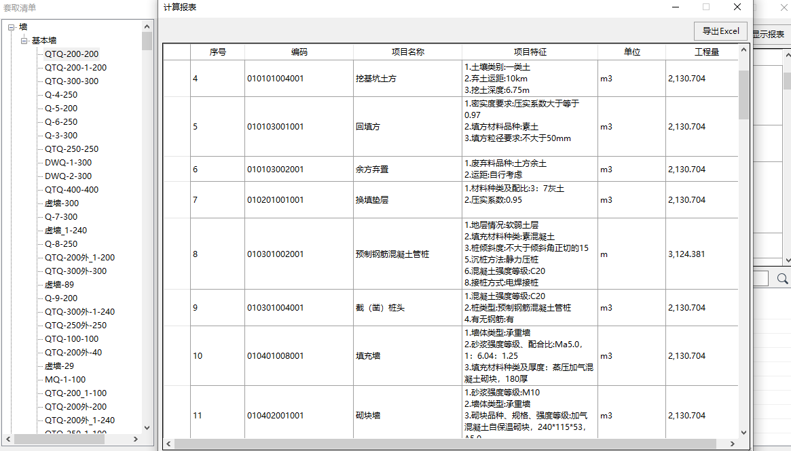The width and height of the screenshot is (791, 451).
Task: Close the 计算报表 window
Action: point(737,7)
